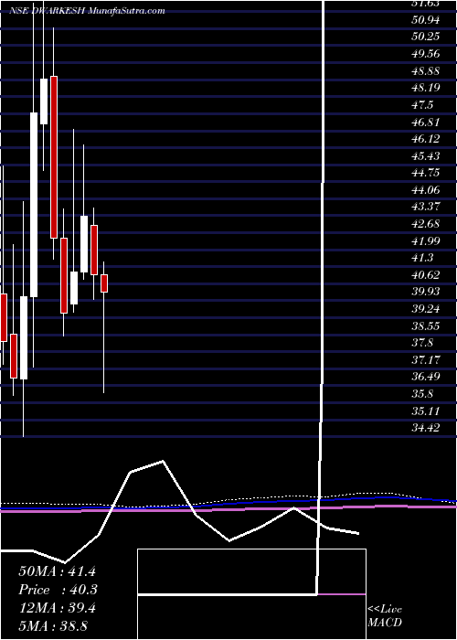
Task: Click the 50.25 price axis label
Action: pos(425,37)
